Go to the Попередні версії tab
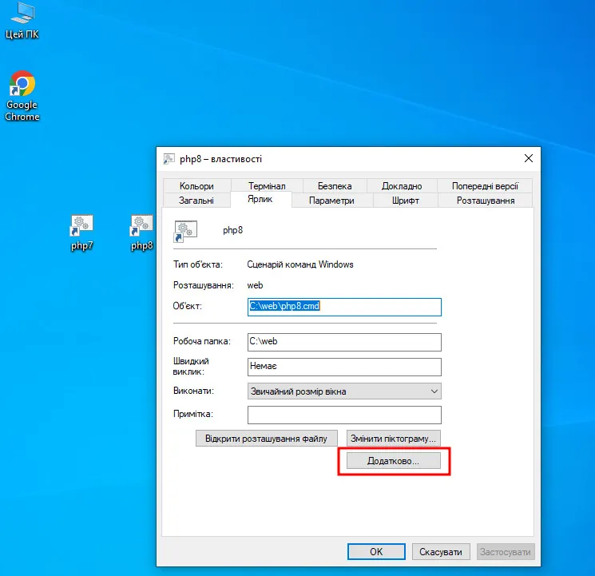The image size is (595, 576). click(x=485, y=186)
